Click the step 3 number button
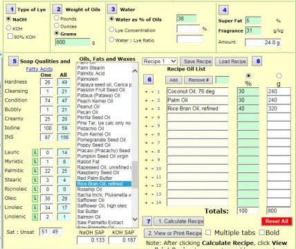Image resolution: width=296 pixels, height=249 pixels. point(112,10)
